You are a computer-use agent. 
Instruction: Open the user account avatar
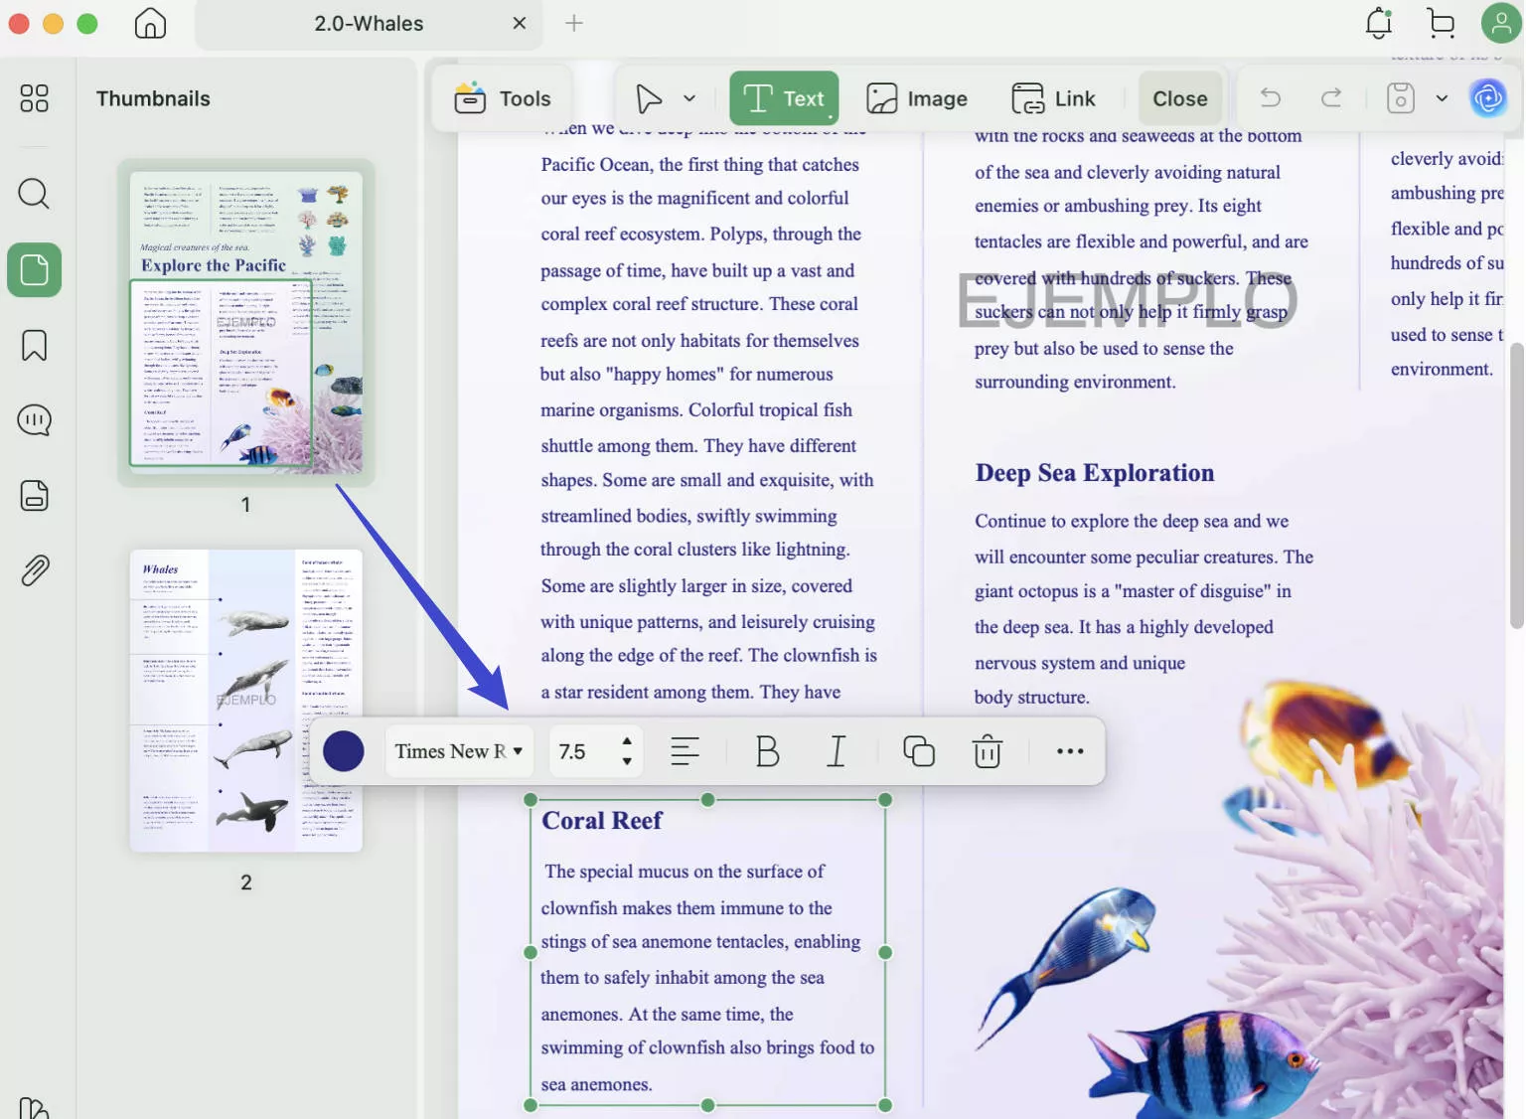coord(1501,23)
